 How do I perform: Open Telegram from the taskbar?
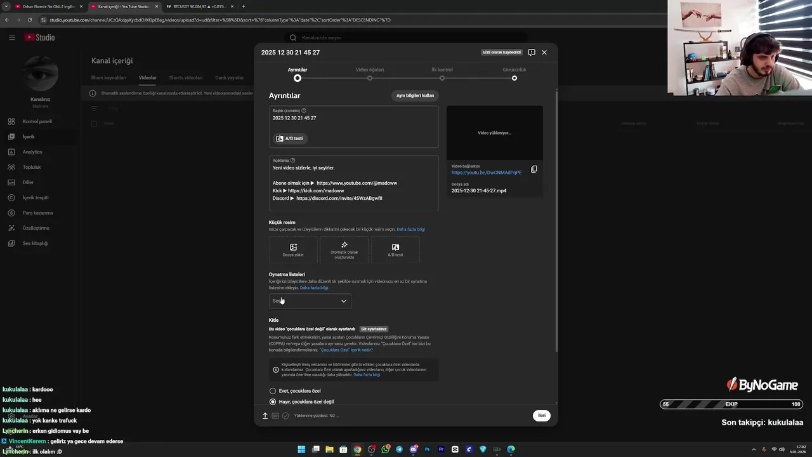pos(399,449)
